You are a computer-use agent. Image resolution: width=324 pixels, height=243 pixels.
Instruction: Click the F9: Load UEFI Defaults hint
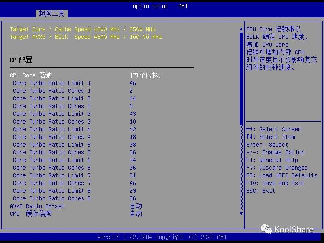click(x=282, y=175)
